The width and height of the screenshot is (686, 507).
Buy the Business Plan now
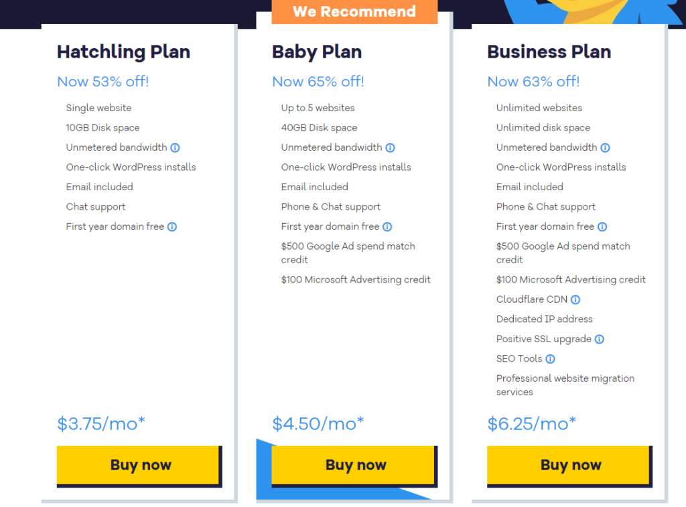569,465
